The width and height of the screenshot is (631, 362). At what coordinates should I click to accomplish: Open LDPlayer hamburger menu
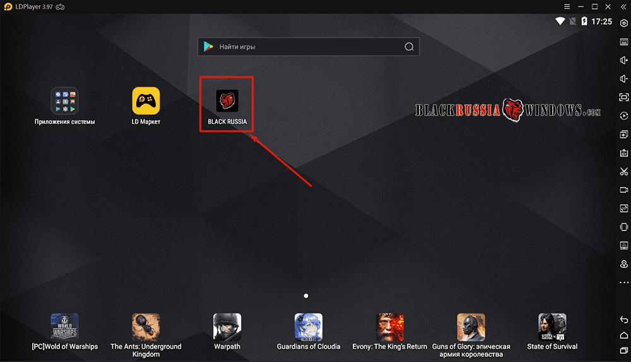[567, 6]
